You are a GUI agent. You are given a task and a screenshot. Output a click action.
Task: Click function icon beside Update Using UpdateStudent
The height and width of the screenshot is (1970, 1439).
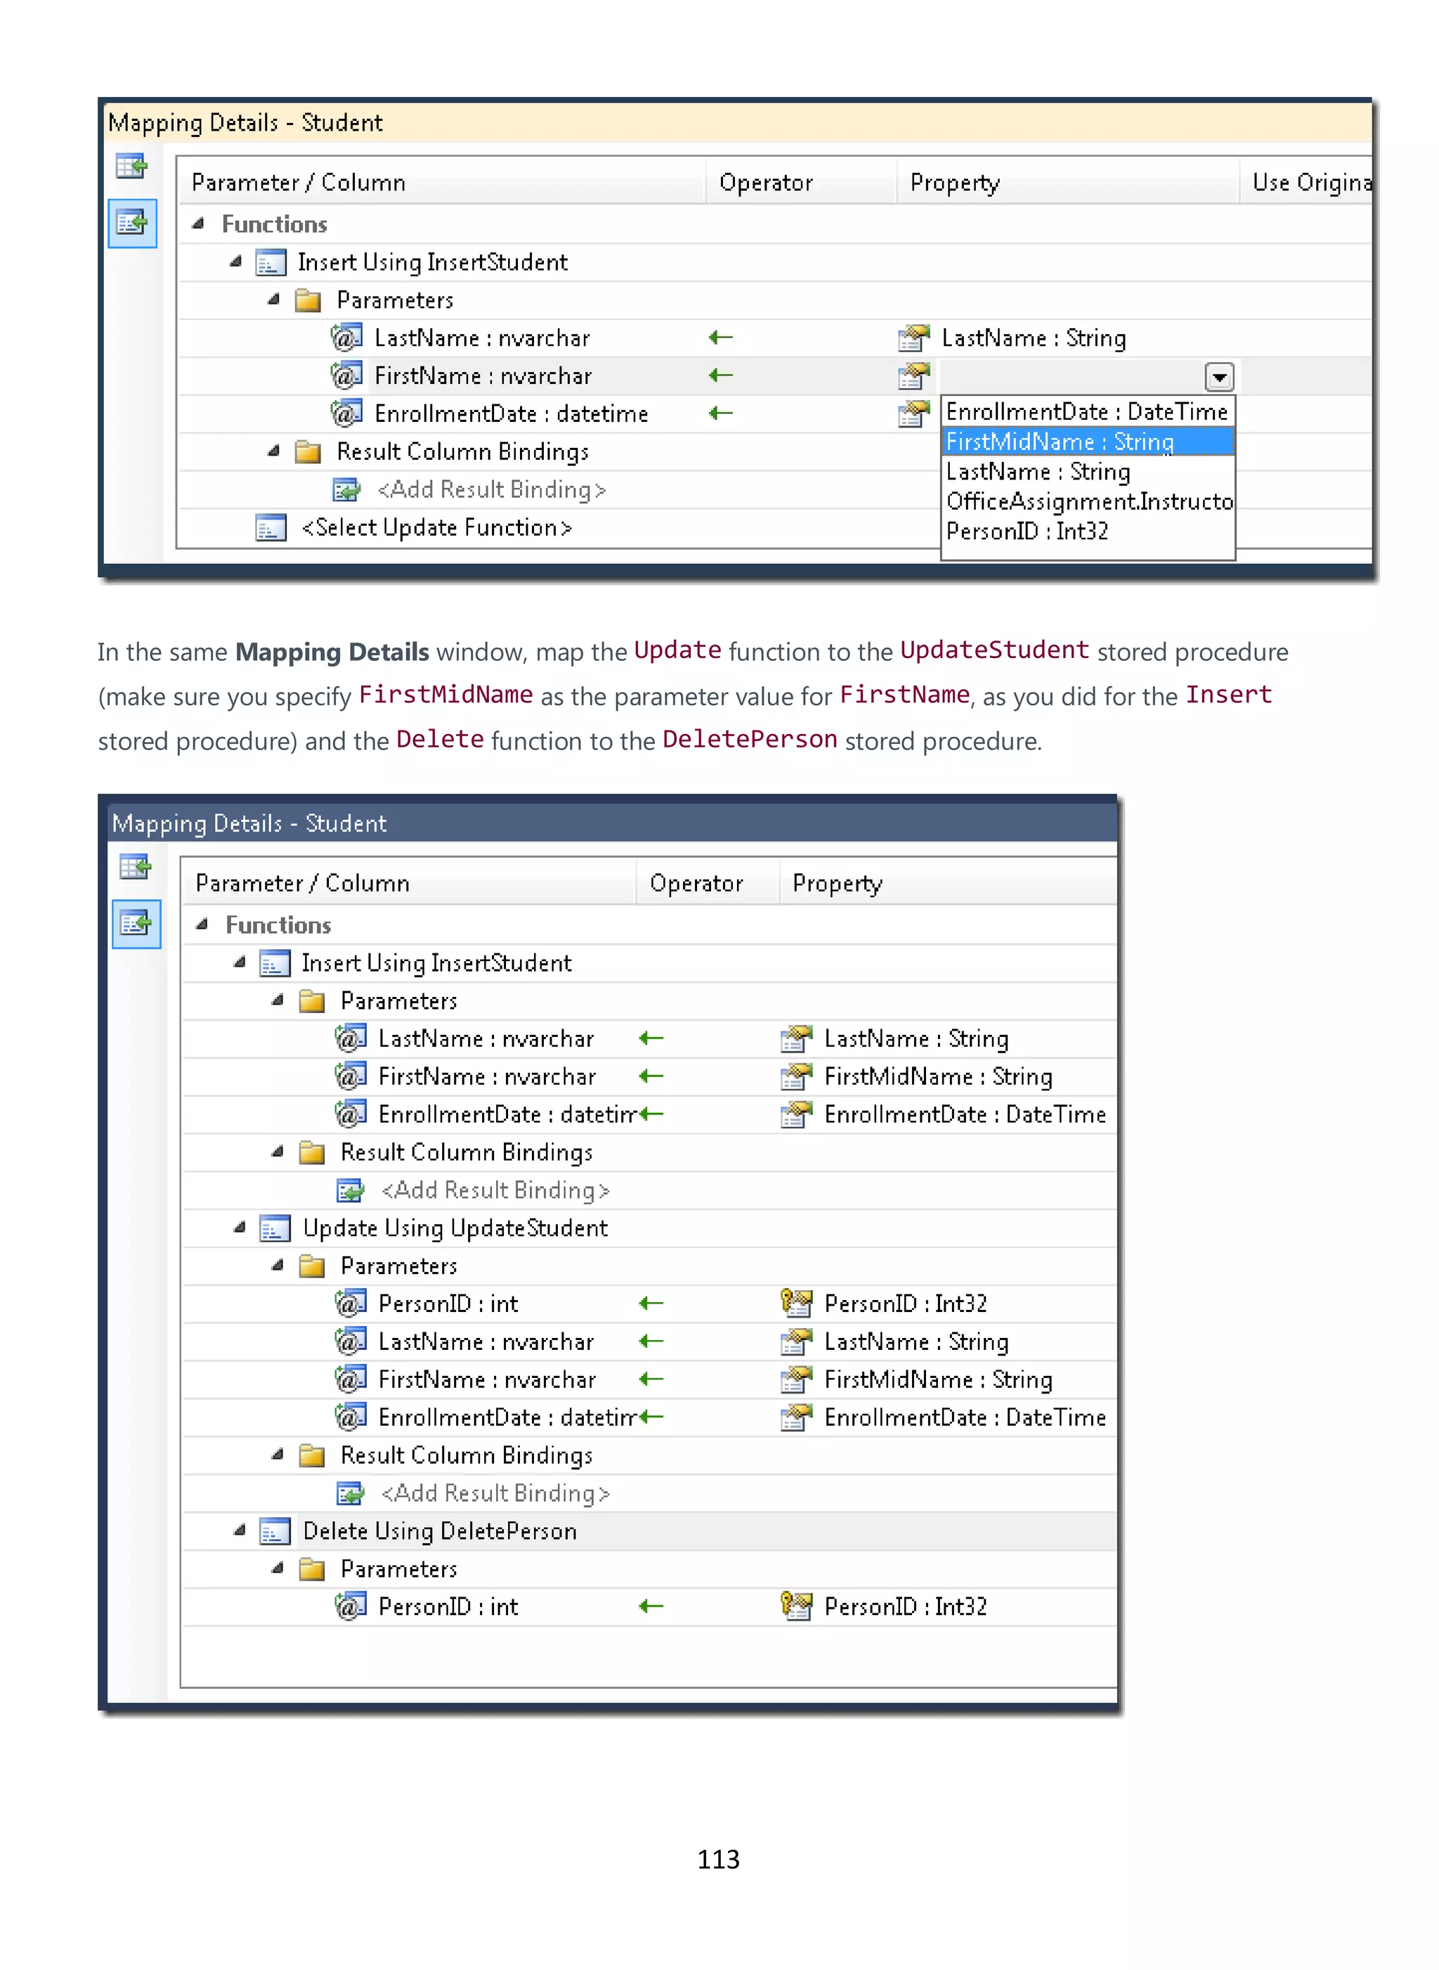coord(275,1229)
